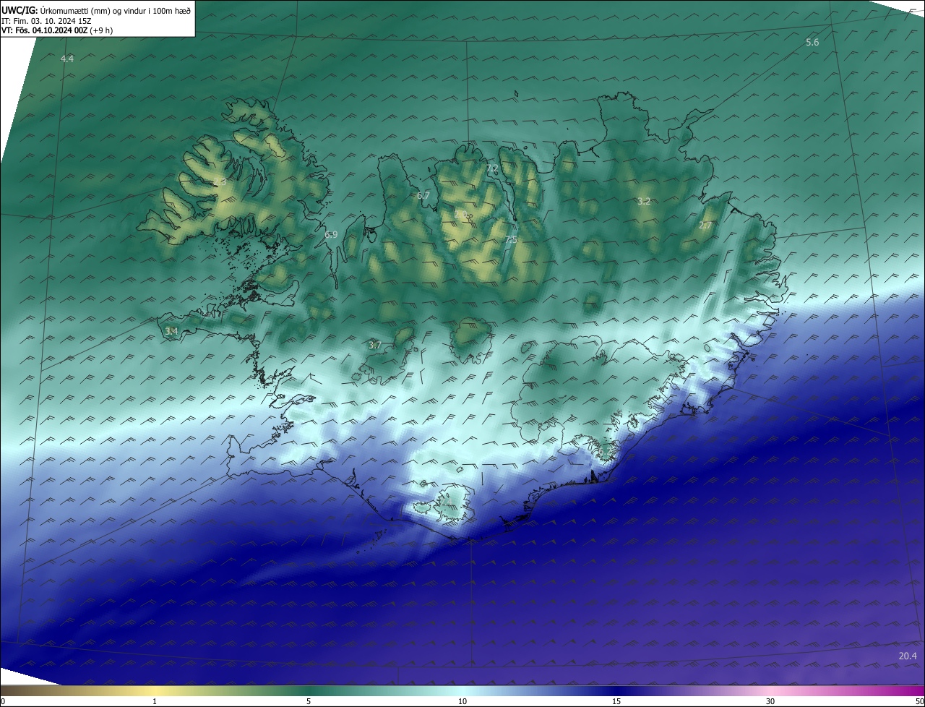Click the 3.4 value on the map
The width and height of the screenshot is (925, 707).
(x=171, y=331)
